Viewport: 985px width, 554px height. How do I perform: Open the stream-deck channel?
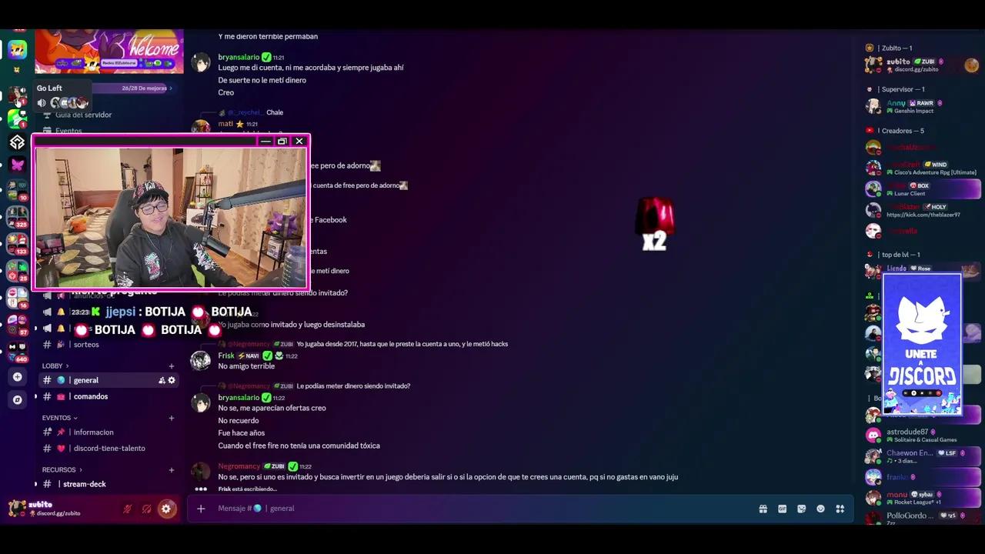pyautogui.click(x=108, y=484)
